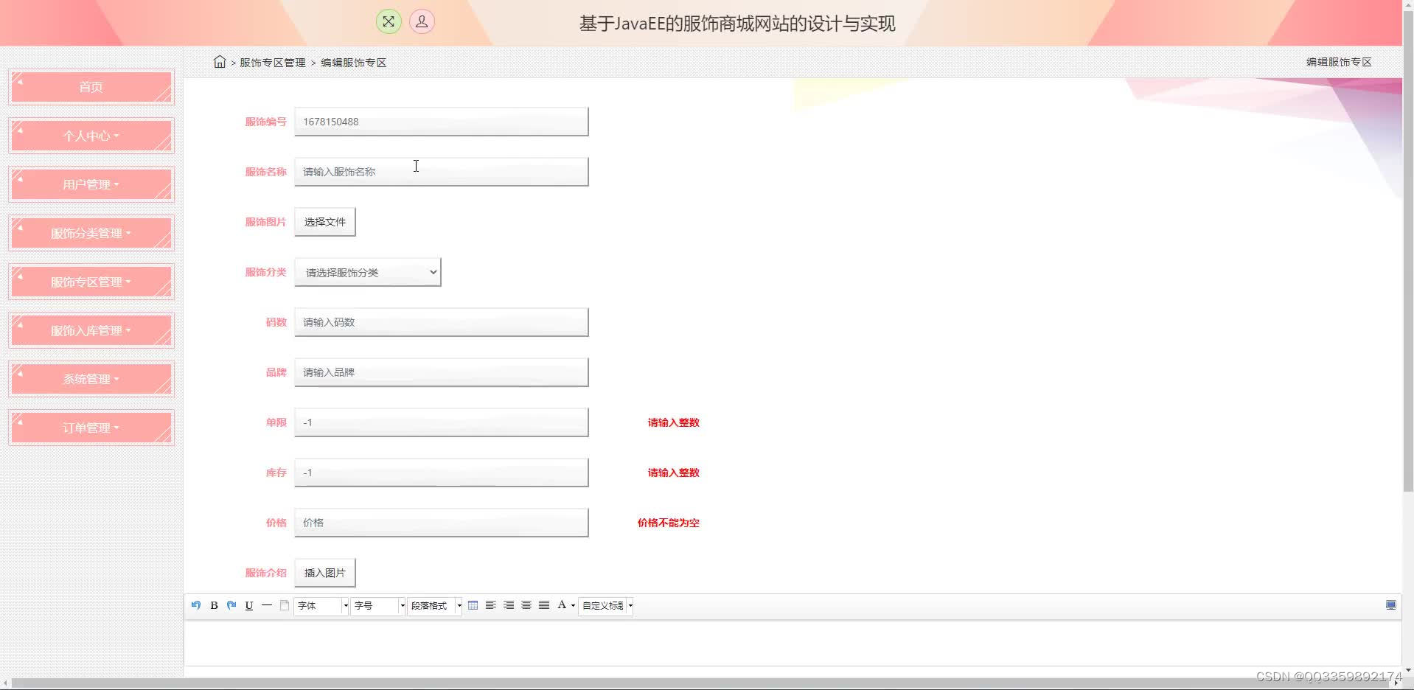1414x690 pixels.
Task: Center align text in the editor
Action: 526,605
